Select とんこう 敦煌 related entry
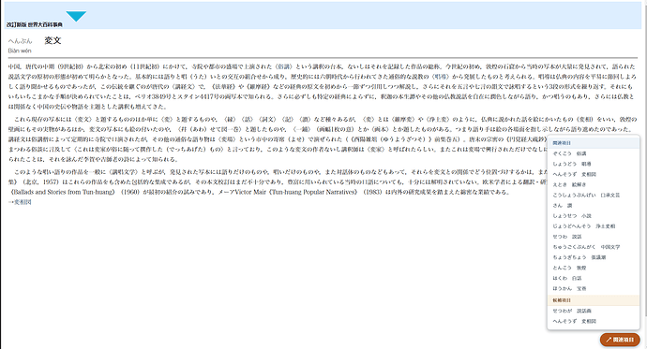 (569, 268)
